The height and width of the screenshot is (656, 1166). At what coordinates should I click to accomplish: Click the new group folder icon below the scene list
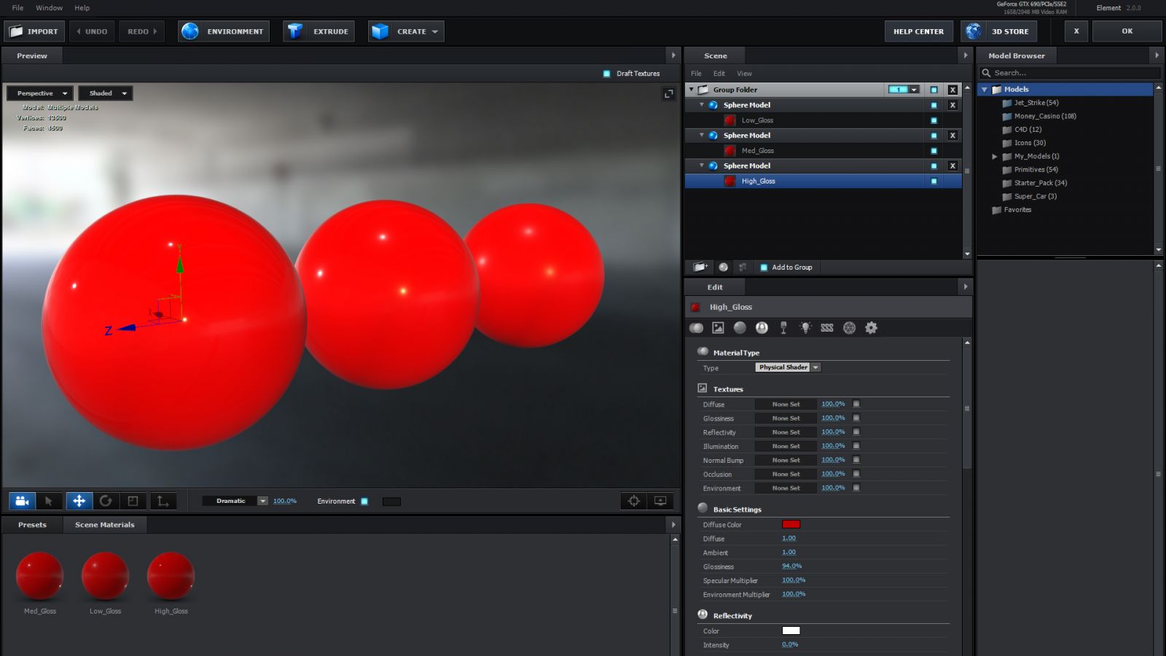pyautogui.click(x=700, y=268)
